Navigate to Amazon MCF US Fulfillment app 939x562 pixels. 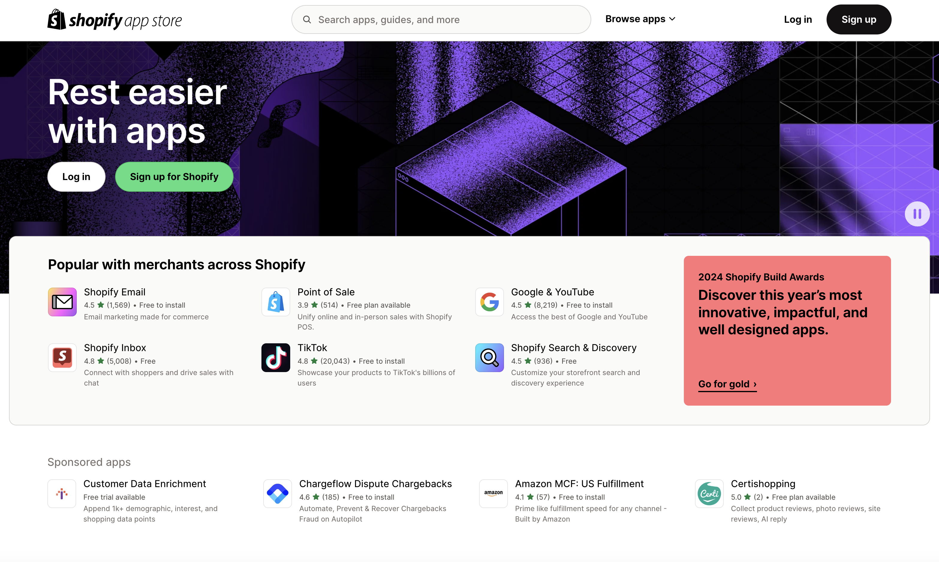[x=579, y=483]
